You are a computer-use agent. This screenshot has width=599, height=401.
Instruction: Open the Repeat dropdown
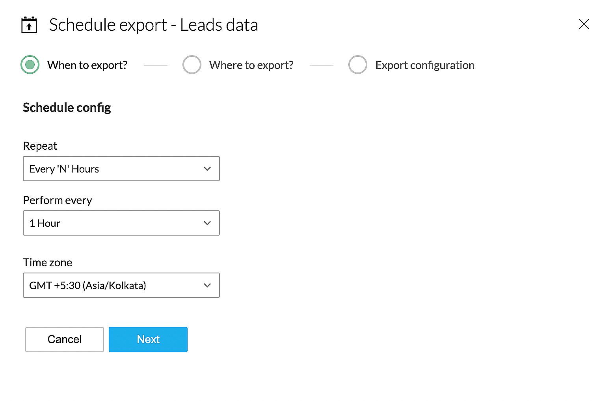click(121, 169)
